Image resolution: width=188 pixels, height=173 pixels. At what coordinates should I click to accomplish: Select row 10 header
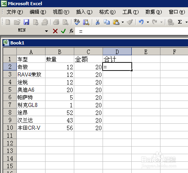tap(10, 128)
